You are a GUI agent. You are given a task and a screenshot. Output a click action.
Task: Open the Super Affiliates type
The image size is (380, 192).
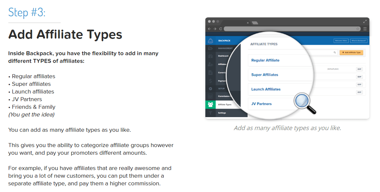pyautogui.click(x=265, y=75)
